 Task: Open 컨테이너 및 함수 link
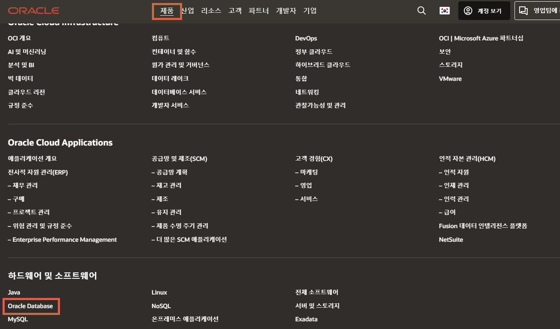click(x=174, y=51)
